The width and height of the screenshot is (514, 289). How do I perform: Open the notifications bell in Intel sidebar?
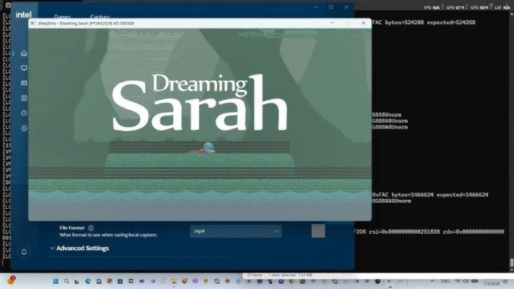point(24,252)
